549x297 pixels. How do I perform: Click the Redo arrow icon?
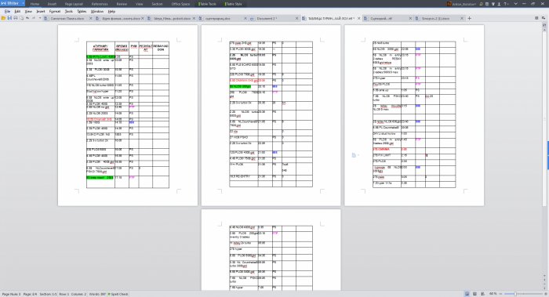[x=34, y=18]
